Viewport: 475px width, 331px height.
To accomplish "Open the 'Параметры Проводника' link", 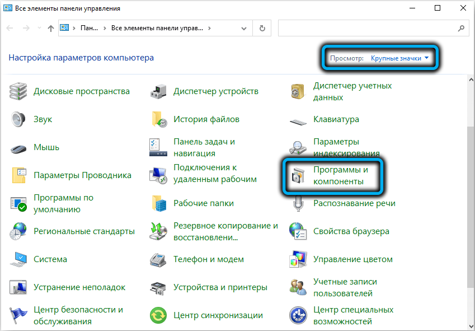I will pyautogui.click(x=82, y=175).
